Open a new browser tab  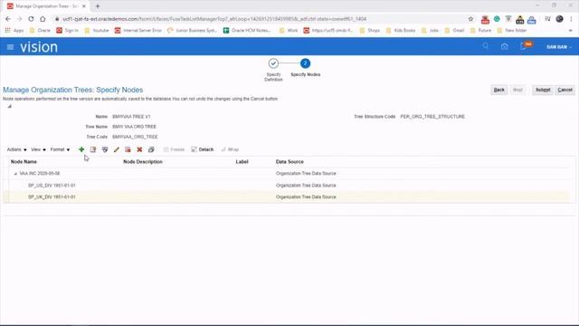tap(98, 6)
